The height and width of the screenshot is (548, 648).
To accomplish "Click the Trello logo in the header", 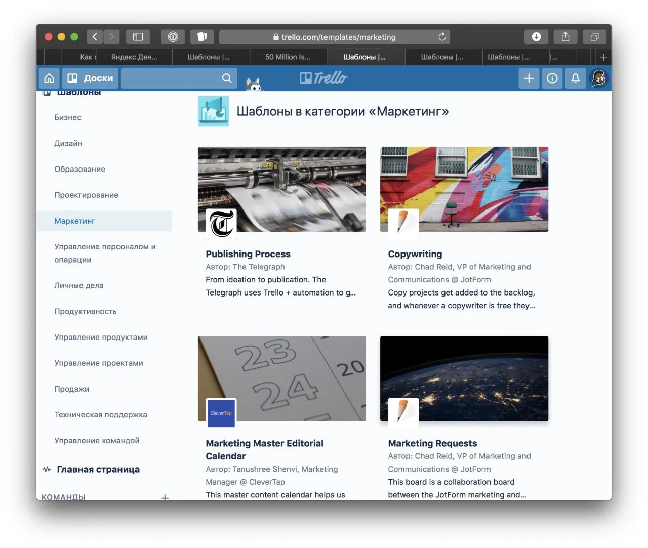I will coord(323,78).
